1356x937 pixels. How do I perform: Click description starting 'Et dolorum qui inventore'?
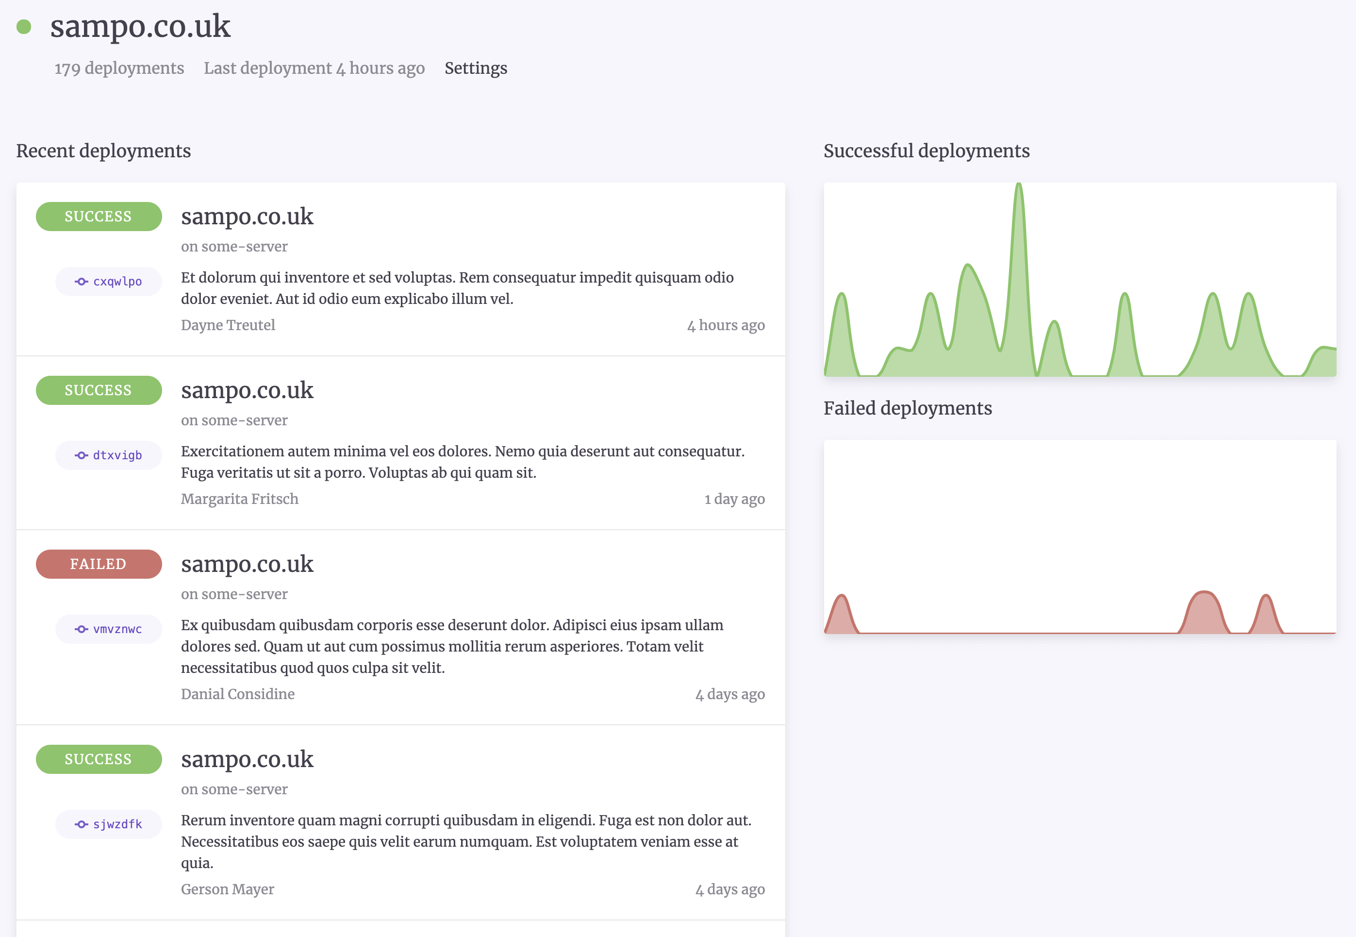(457, 288)
